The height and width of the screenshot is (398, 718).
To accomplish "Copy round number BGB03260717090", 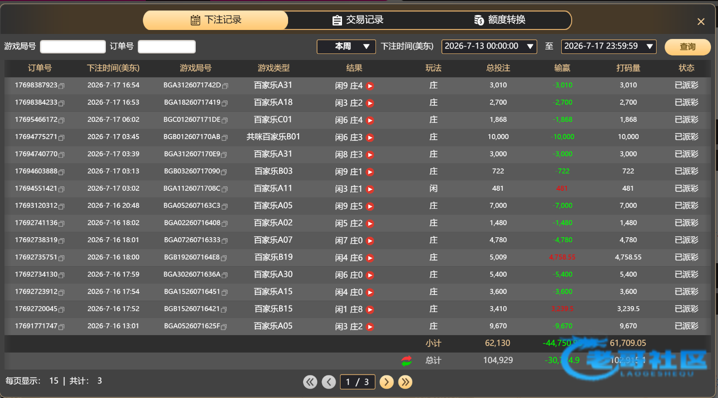I will coord(224,172).
